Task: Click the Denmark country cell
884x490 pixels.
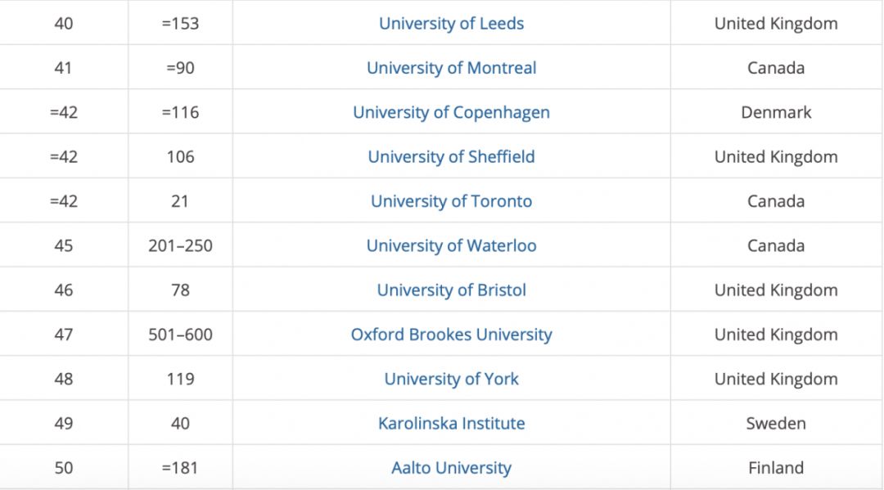Action: point(776,112)
